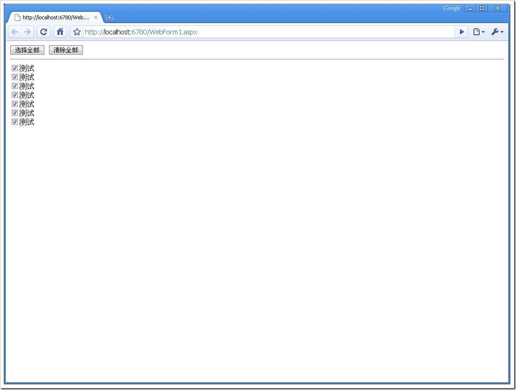
Task: Close the browser window
Action: [498, 8]
